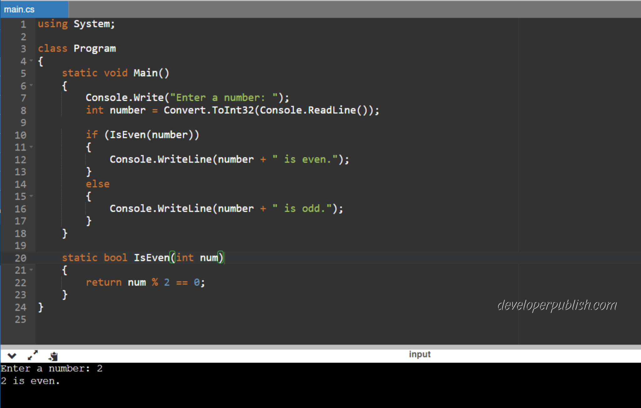The image size is (641, 408).
Task: Click the clipboard paste-input icon above the console
Action: coord(53,355)
